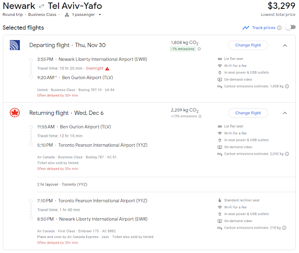Open info for 2,042 kg emissions estimate

[x=287, y=154]
